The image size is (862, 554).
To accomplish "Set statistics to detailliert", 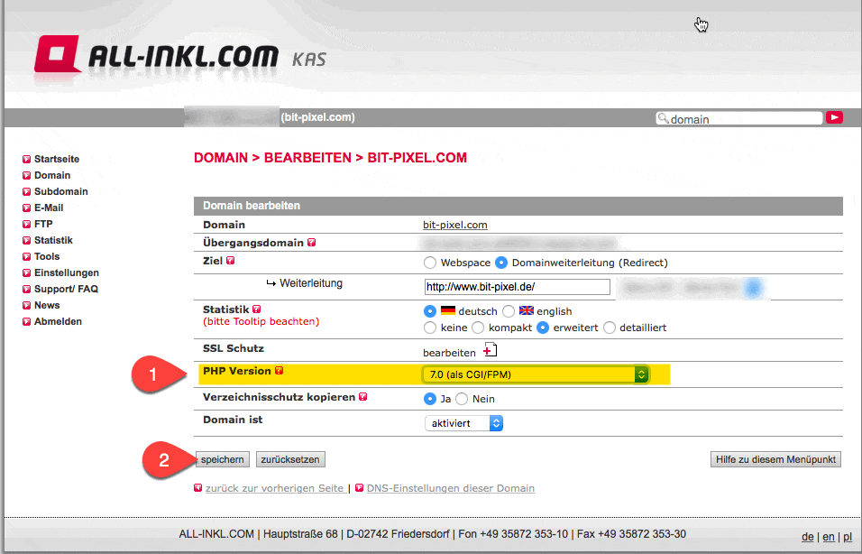I will coord(610,328).
